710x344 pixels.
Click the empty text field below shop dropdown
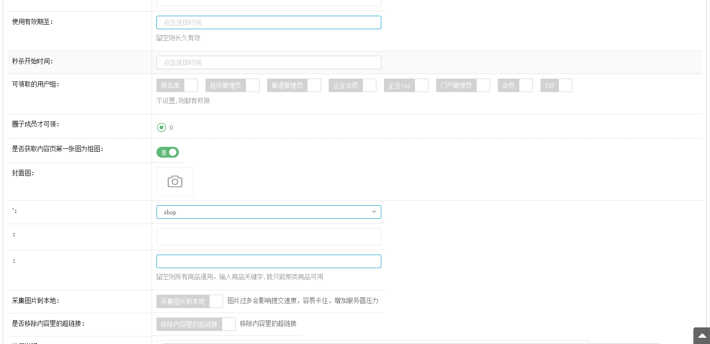[268, 237]
